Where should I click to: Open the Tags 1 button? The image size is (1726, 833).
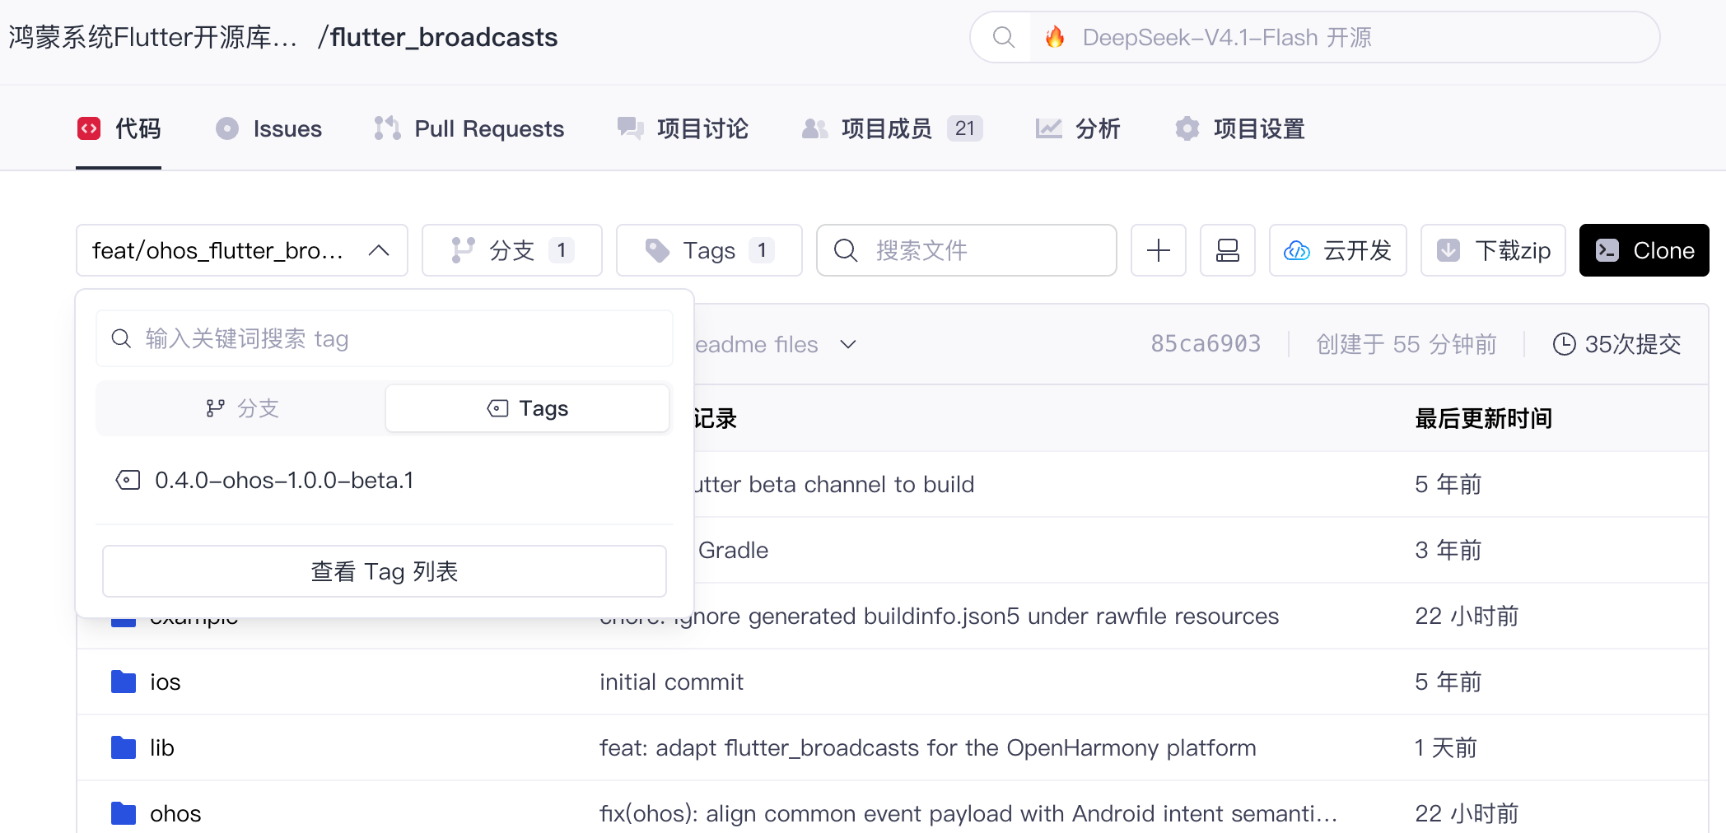tap(709, 250)
